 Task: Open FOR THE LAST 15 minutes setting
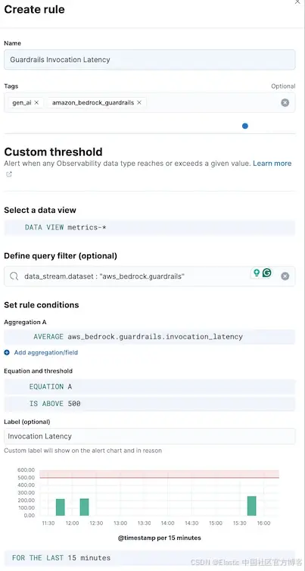coord(149,558)
